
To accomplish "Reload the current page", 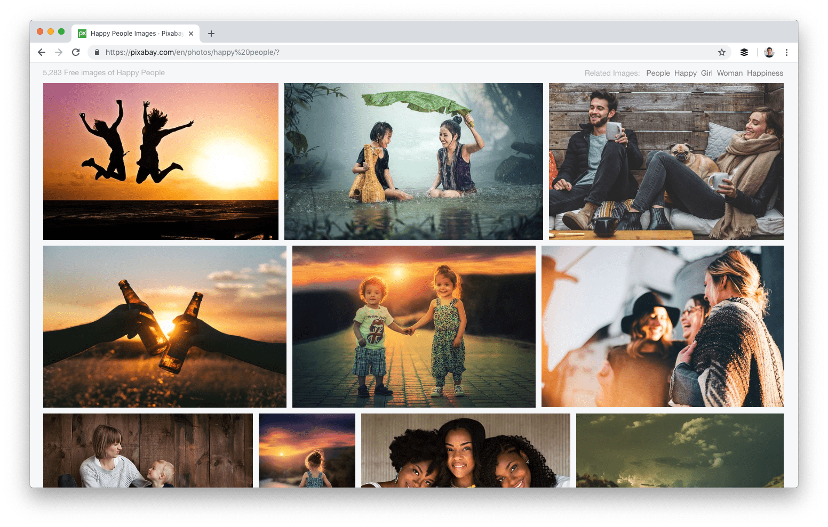I will click(x=76, y=52).
